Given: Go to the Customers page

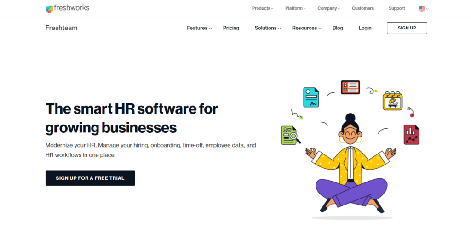Looking at the screenshot, I should 363,8.
